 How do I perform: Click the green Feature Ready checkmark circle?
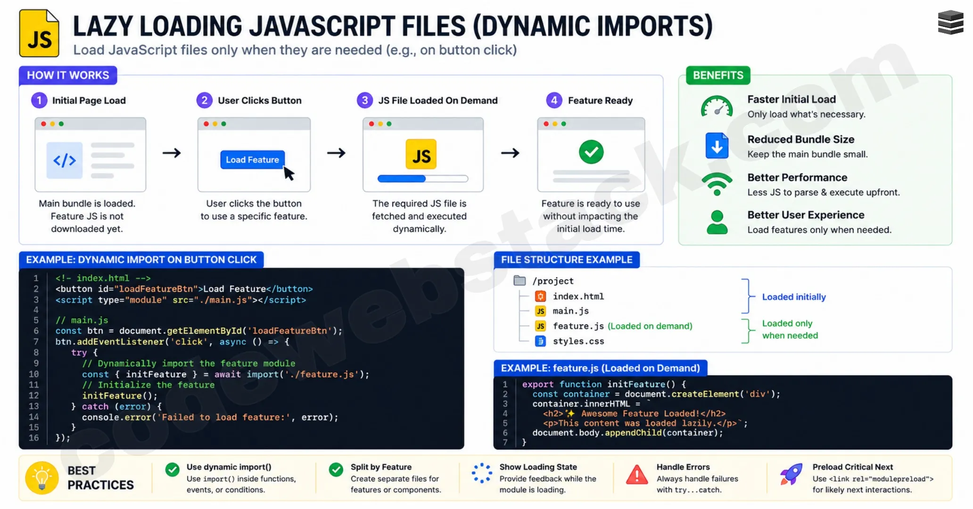[x=591, y=152]
